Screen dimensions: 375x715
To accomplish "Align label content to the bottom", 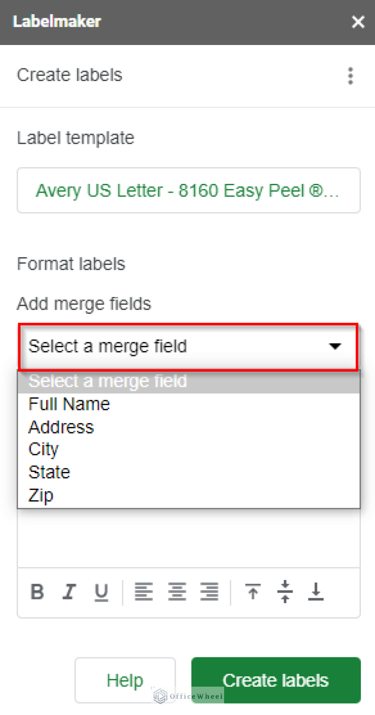I will coord(315,592).
